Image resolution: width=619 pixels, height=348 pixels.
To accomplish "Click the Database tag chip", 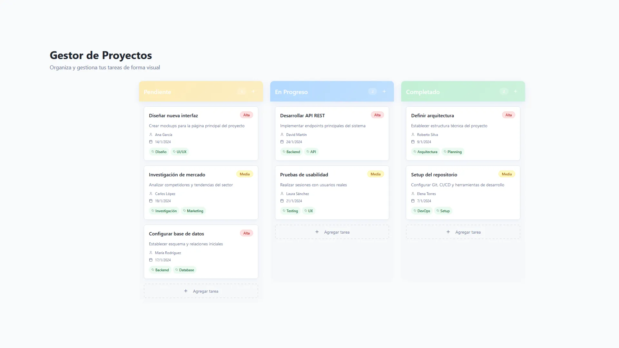I will [185, 270].
